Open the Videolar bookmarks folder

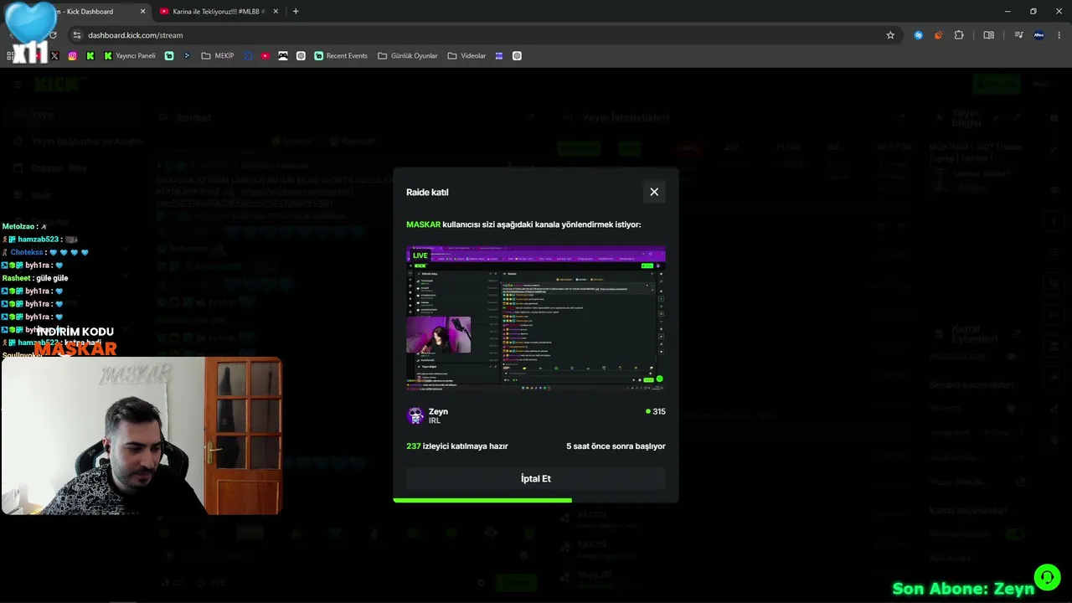[x=467, y=56]
